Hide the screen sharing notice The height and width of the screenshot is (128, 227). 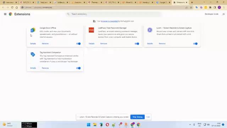pos(148,117)
